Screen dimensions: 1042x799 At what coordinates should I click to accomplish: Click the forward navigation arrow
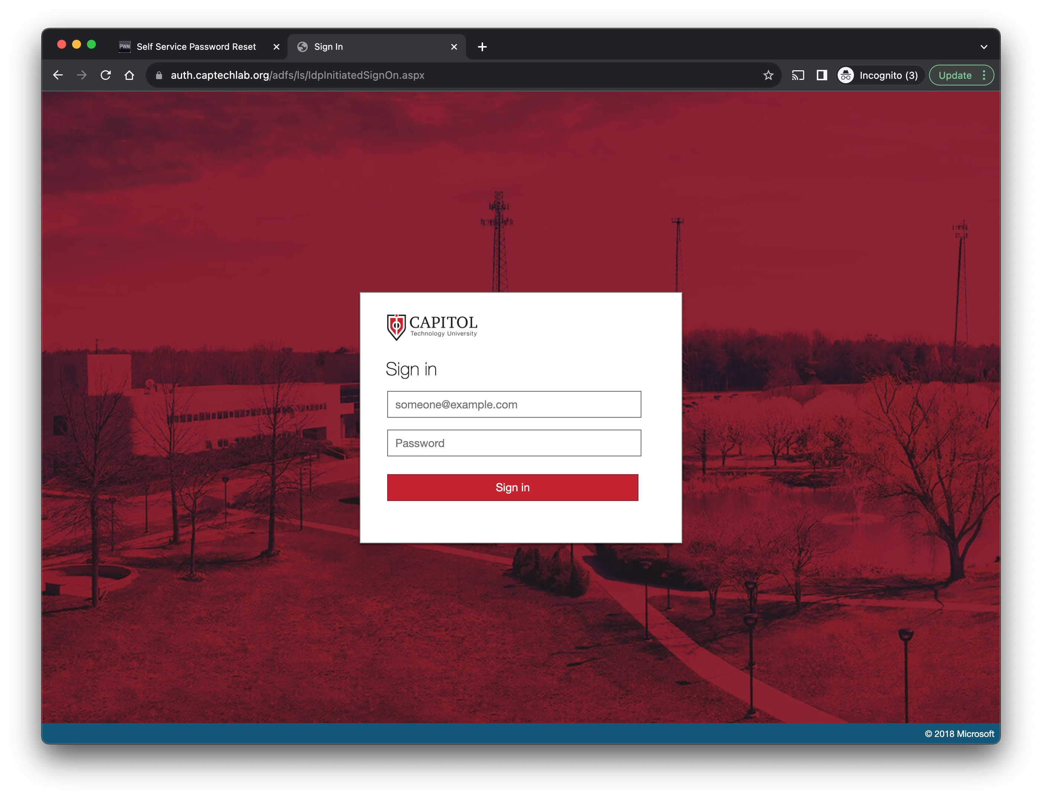pyautogui.click(x=82, y=75)
